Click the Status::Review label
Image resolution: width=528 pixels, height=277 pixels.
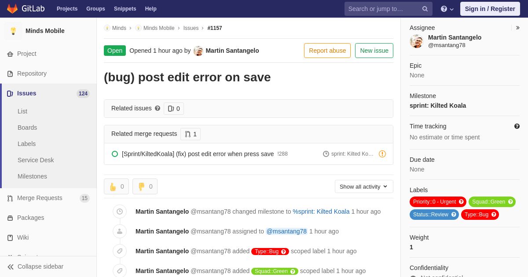(x=434, y=215)
